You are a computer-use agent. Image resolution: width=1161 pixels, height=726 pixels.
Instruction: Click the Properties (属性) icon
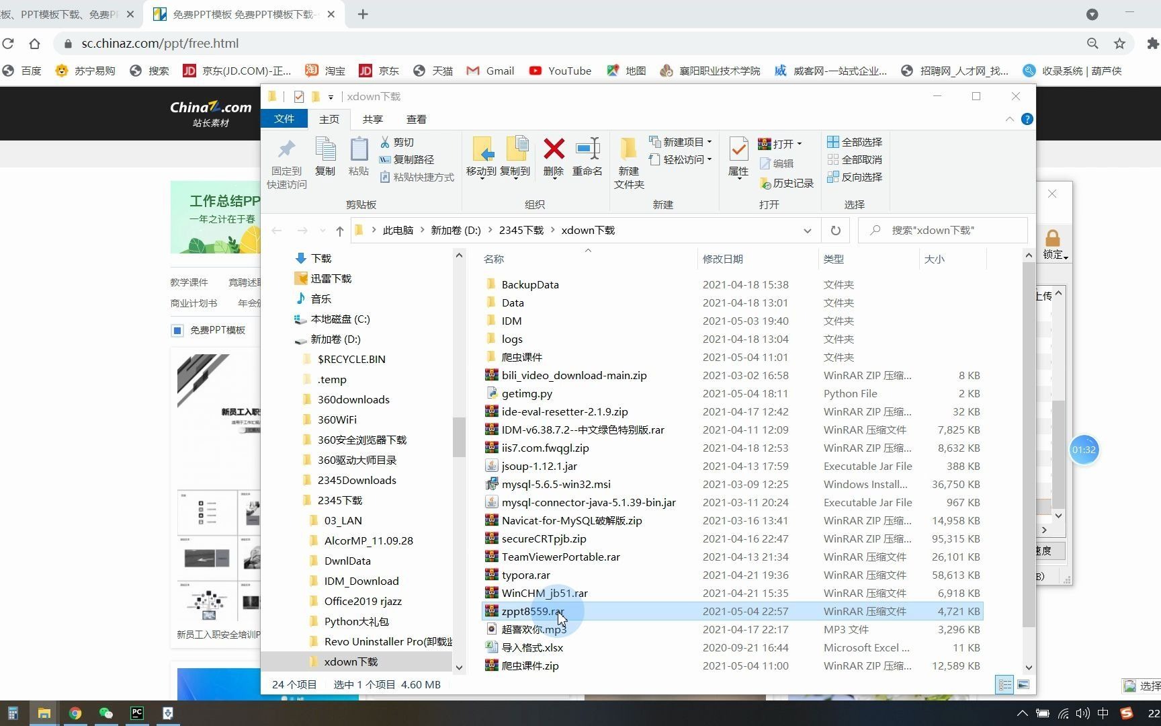click(x=738, y=149)
